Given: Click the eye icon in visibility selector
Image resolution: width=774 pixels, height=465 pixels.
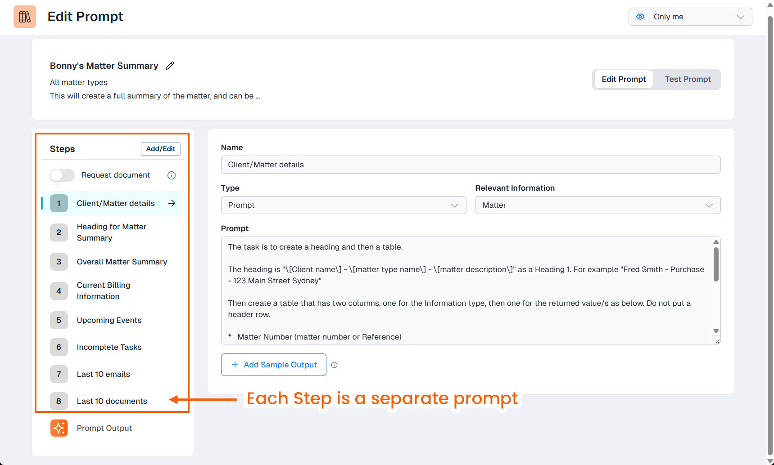Looking at the screenshot, I should pyautogui.click(x=640, y=17).
